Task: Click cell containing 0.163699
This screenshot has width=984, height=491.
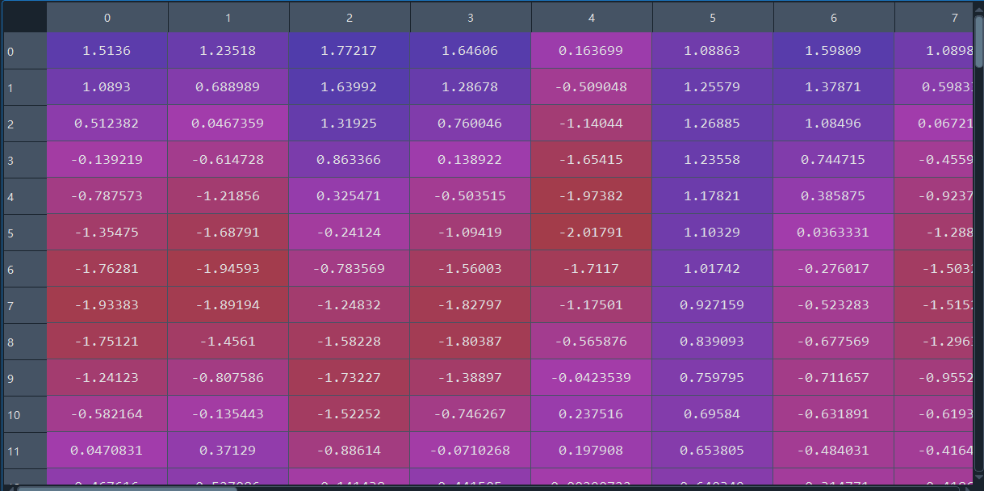Action: click(592, 51)
